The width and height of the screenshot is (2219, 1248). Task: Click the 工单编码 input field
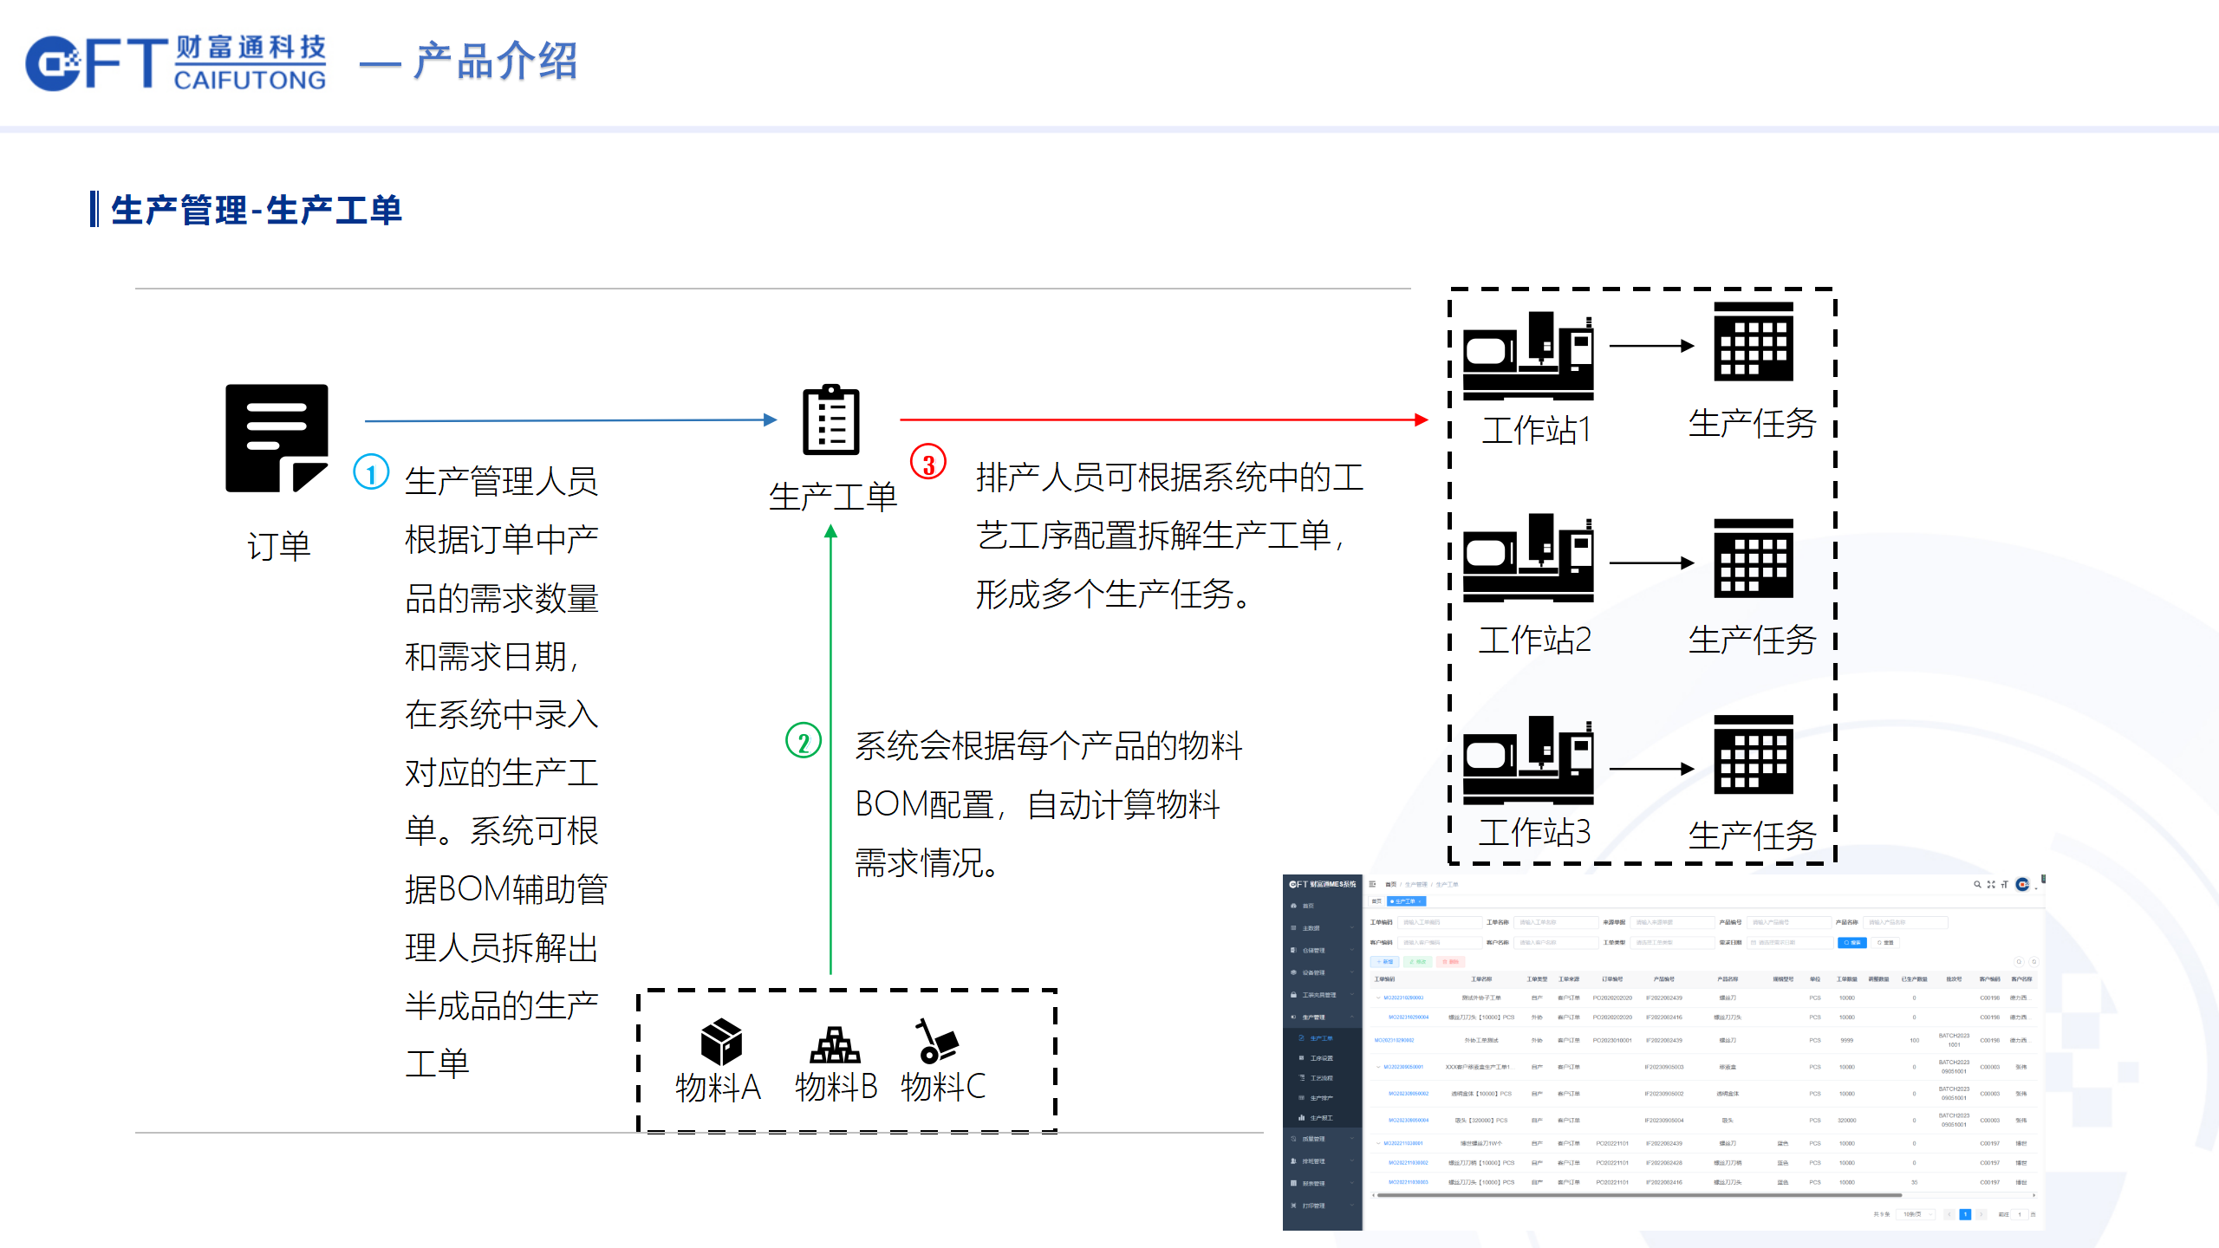coord(1440,922)
